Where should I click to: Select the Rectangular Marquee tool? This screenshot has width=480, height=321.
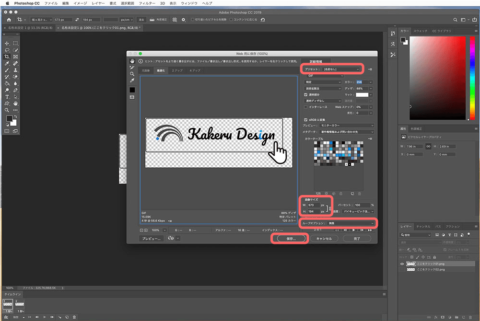16,44
